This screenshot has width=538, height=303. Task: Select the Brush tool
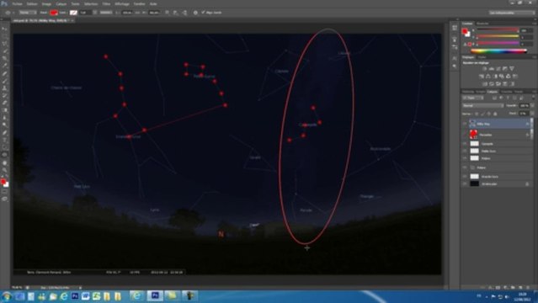click(5, 82)
